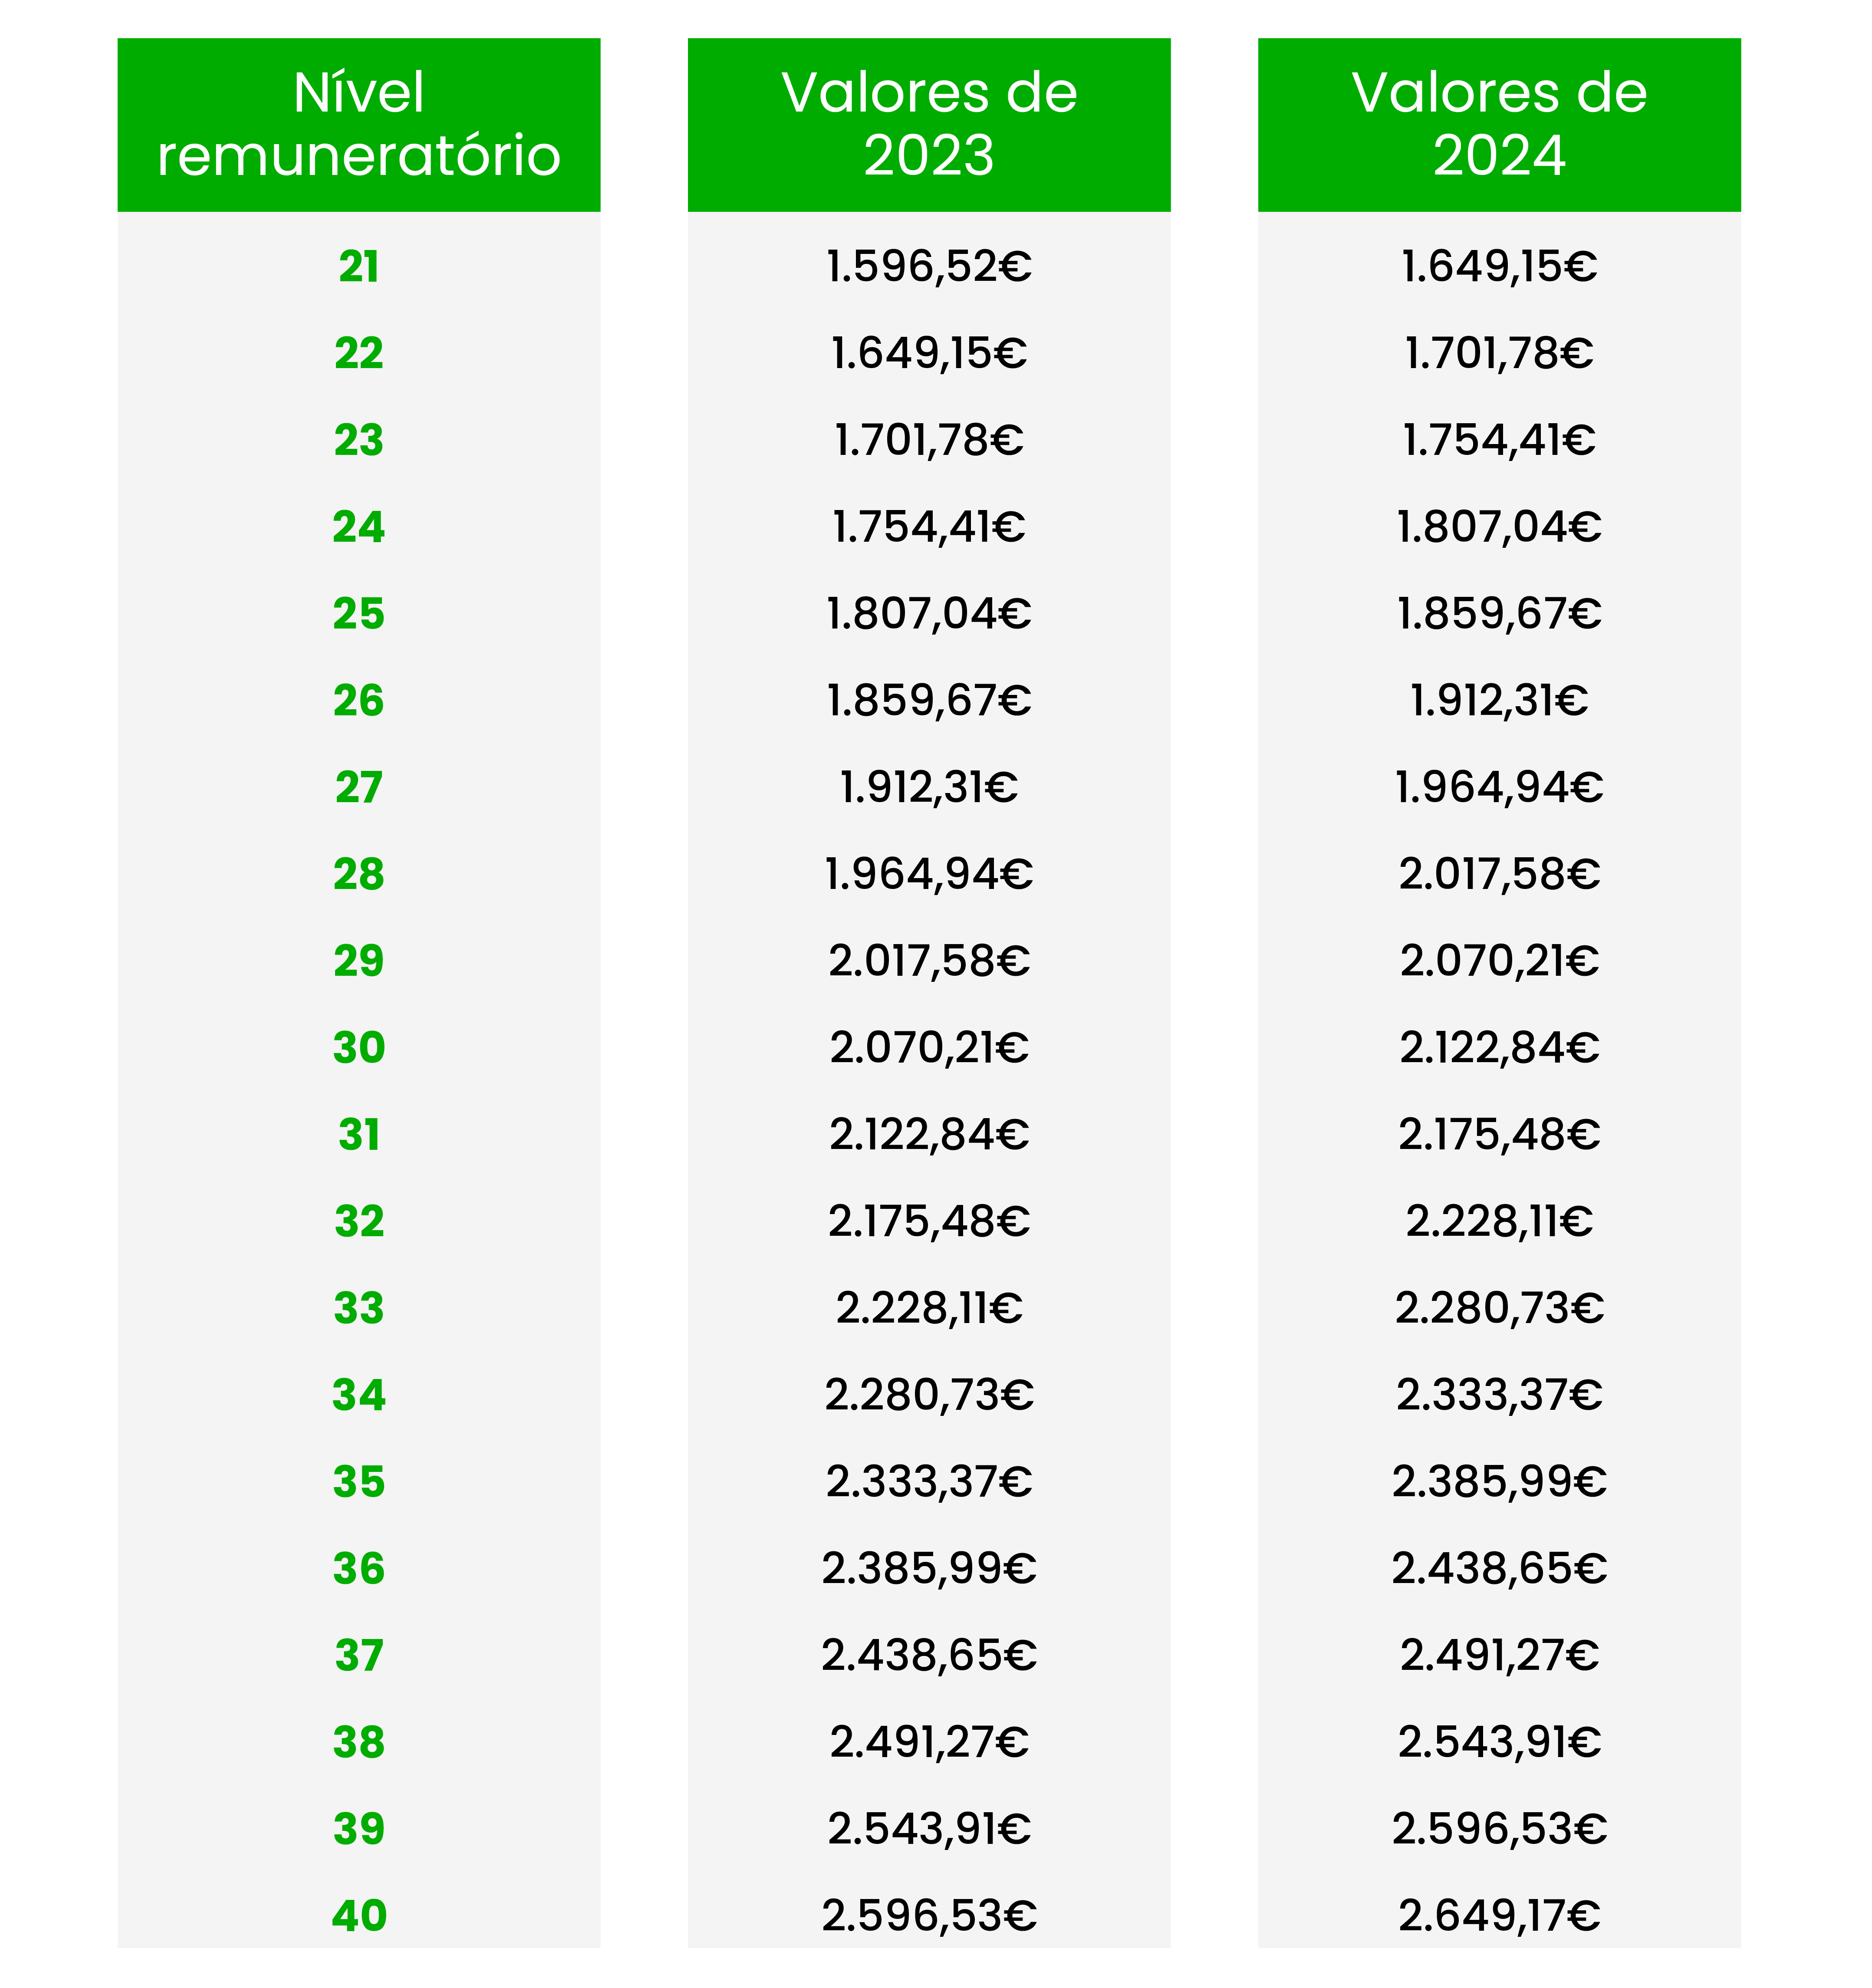Image resolution: width=1872 pixels, height=1988 pixels.
Task: Select the Valores de 2024 header
Action: coord(1499,125)
